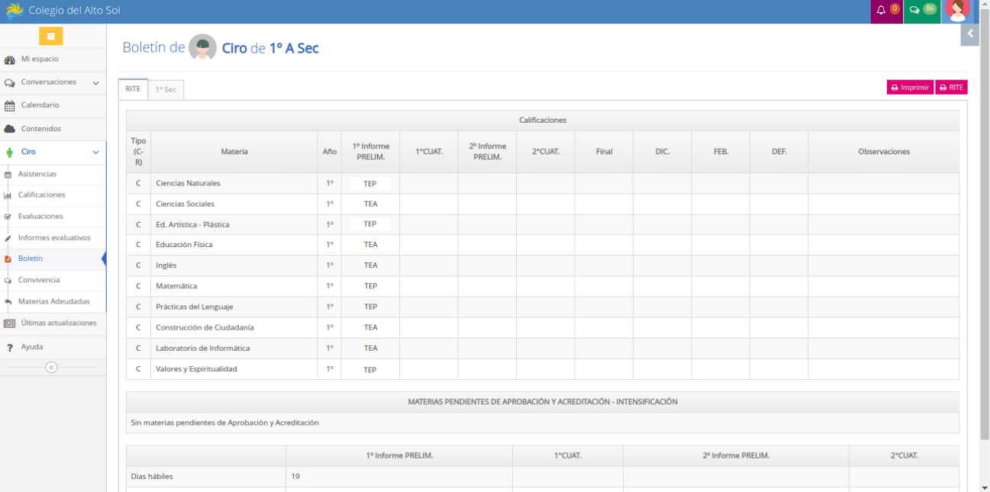Click the pink RITE print button
This screenshot has width=990, height=492.
951,88
